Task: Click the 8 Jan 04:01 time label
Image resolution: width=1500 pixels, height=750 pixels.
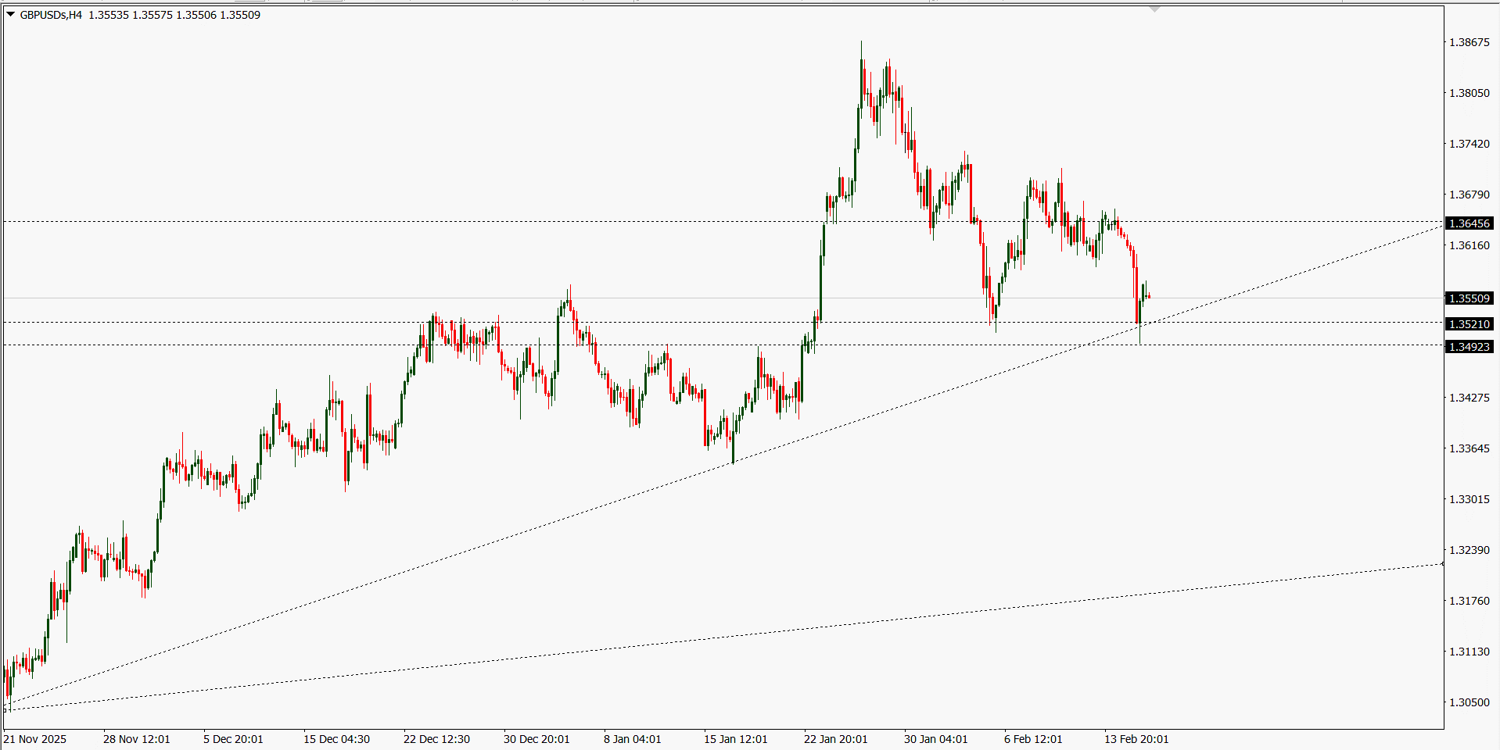Action: coord(632,739)
